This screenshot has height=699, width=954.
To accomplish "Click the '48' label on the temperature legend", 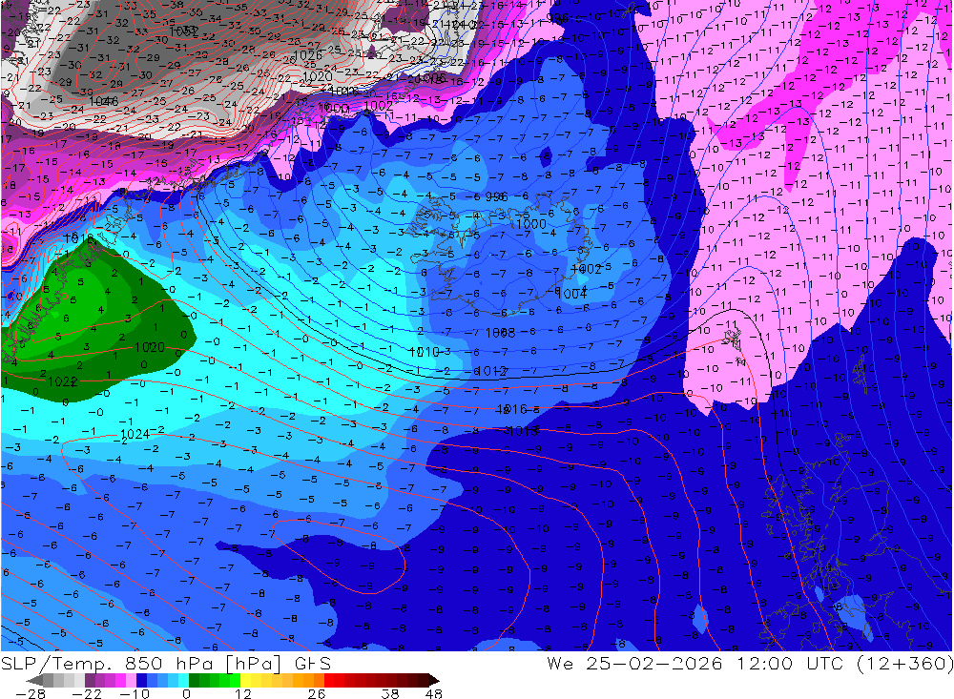I will [x=433, y=693].
